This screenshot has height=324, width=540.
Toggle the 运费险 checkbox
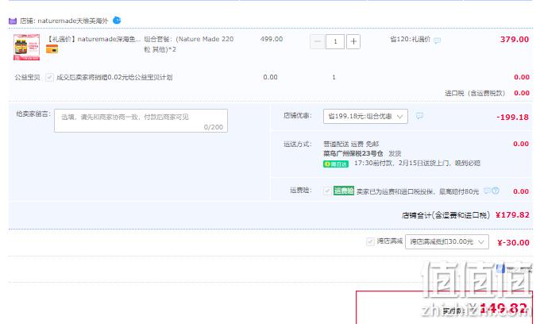point(327,191)
